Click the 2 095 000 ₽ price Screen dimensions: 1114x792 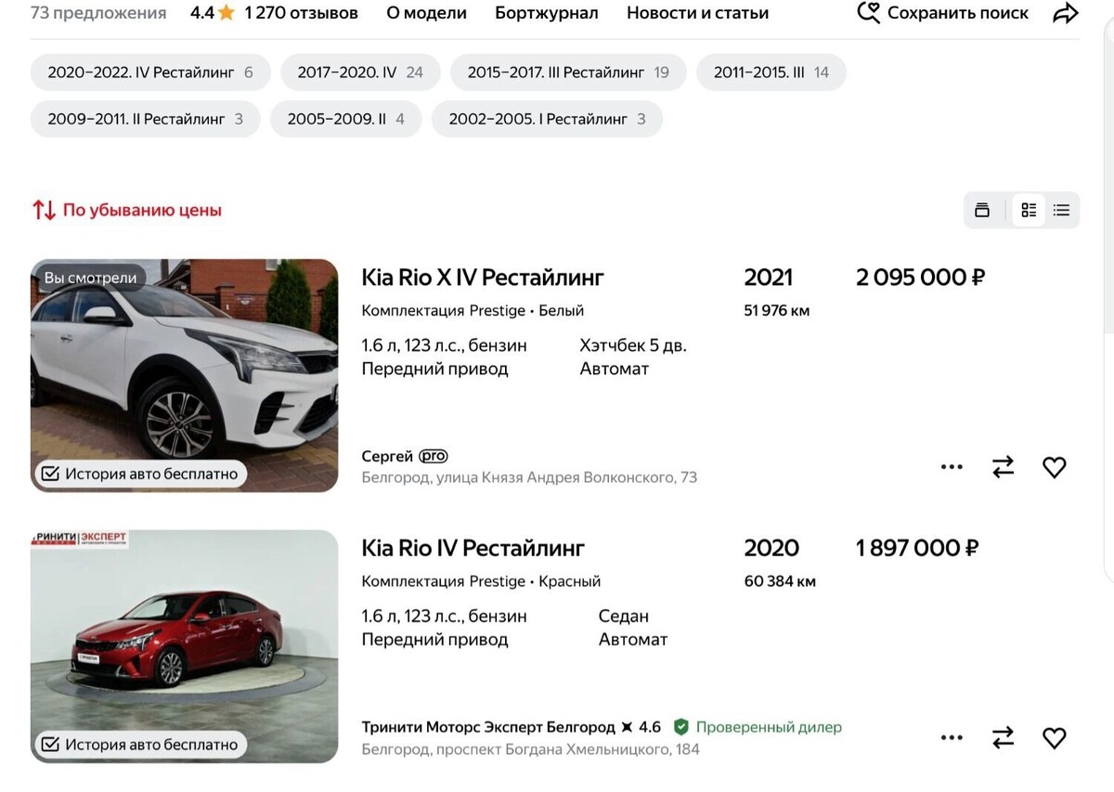[920, 277]
